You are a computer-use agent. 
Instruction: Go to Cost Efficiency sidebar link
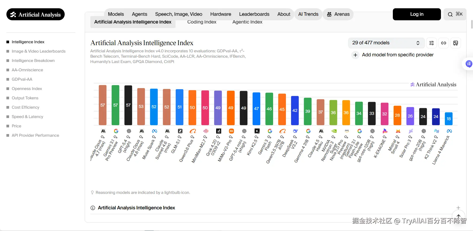coord(25,107)
